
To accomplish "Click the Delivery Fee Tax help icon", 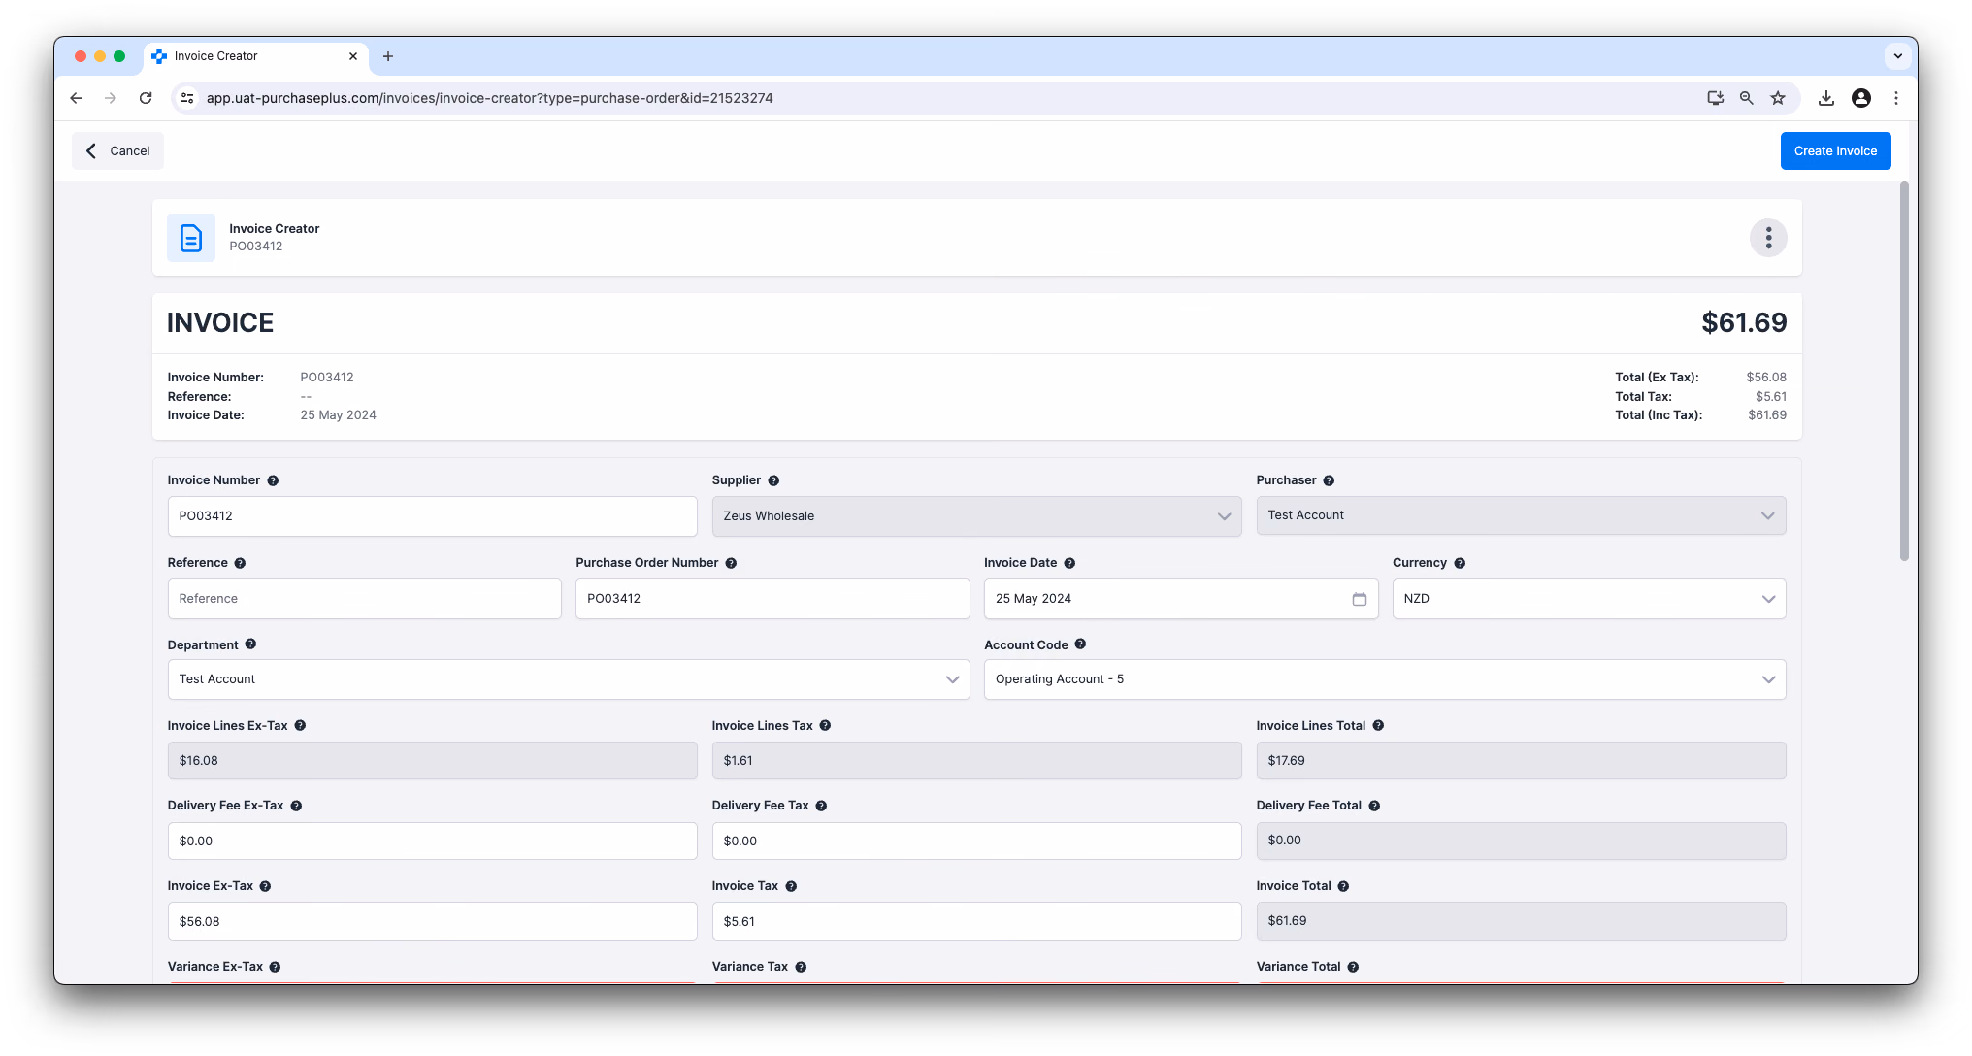I will [821, 806].
